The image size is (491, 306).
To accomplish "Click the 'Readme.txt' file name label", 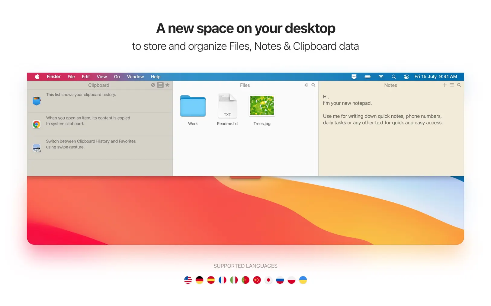I will point(227,124).
